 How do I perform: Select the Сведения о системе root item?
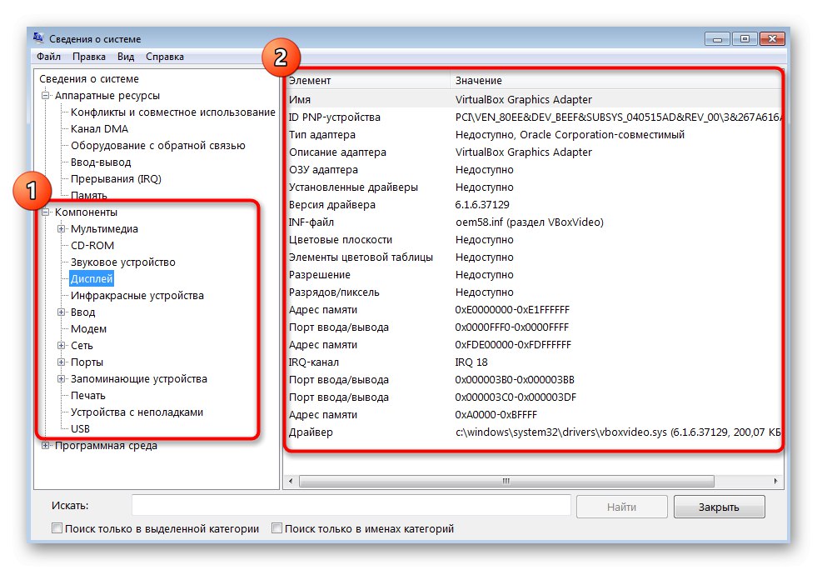89,78
